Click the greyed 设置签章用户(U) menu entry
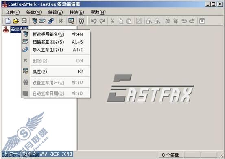The image size is (225, 159). click(56, 83)
